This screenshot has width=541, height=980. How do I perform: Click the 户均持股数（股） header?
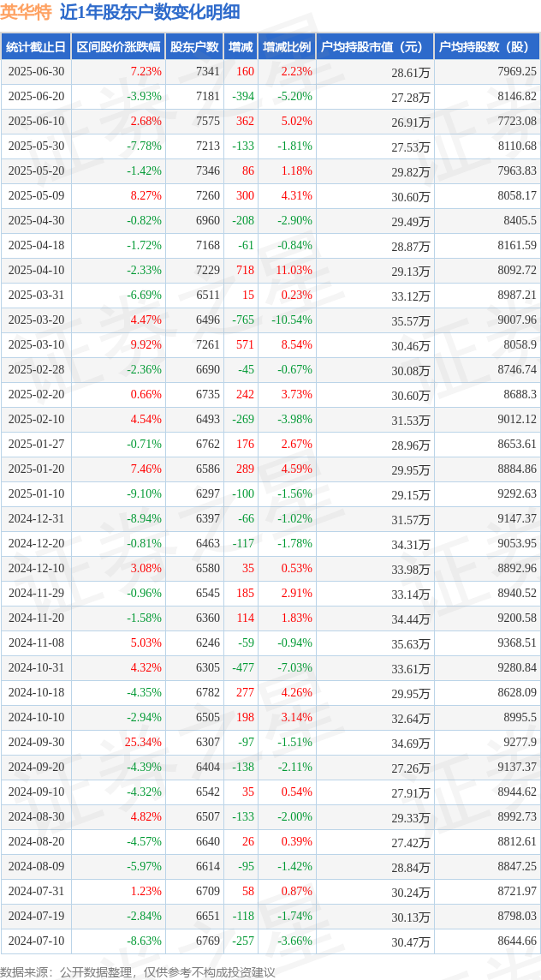(487, 47)
